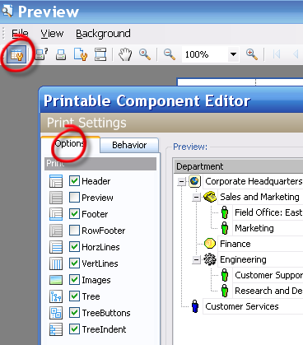
Task: Click the Engineering gear icon
Action: pos(210,259)
